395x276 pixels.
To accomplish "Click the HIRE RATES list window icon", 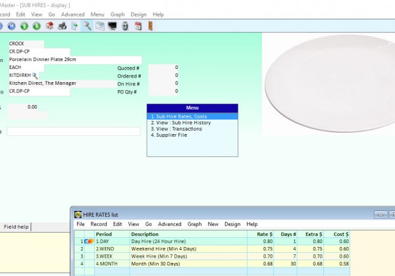I will coord(78,215).
